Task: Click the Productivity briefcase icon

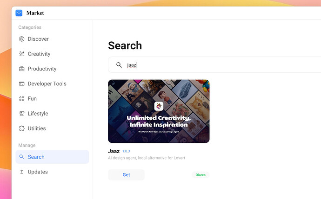Action: [x=21, y=69]
